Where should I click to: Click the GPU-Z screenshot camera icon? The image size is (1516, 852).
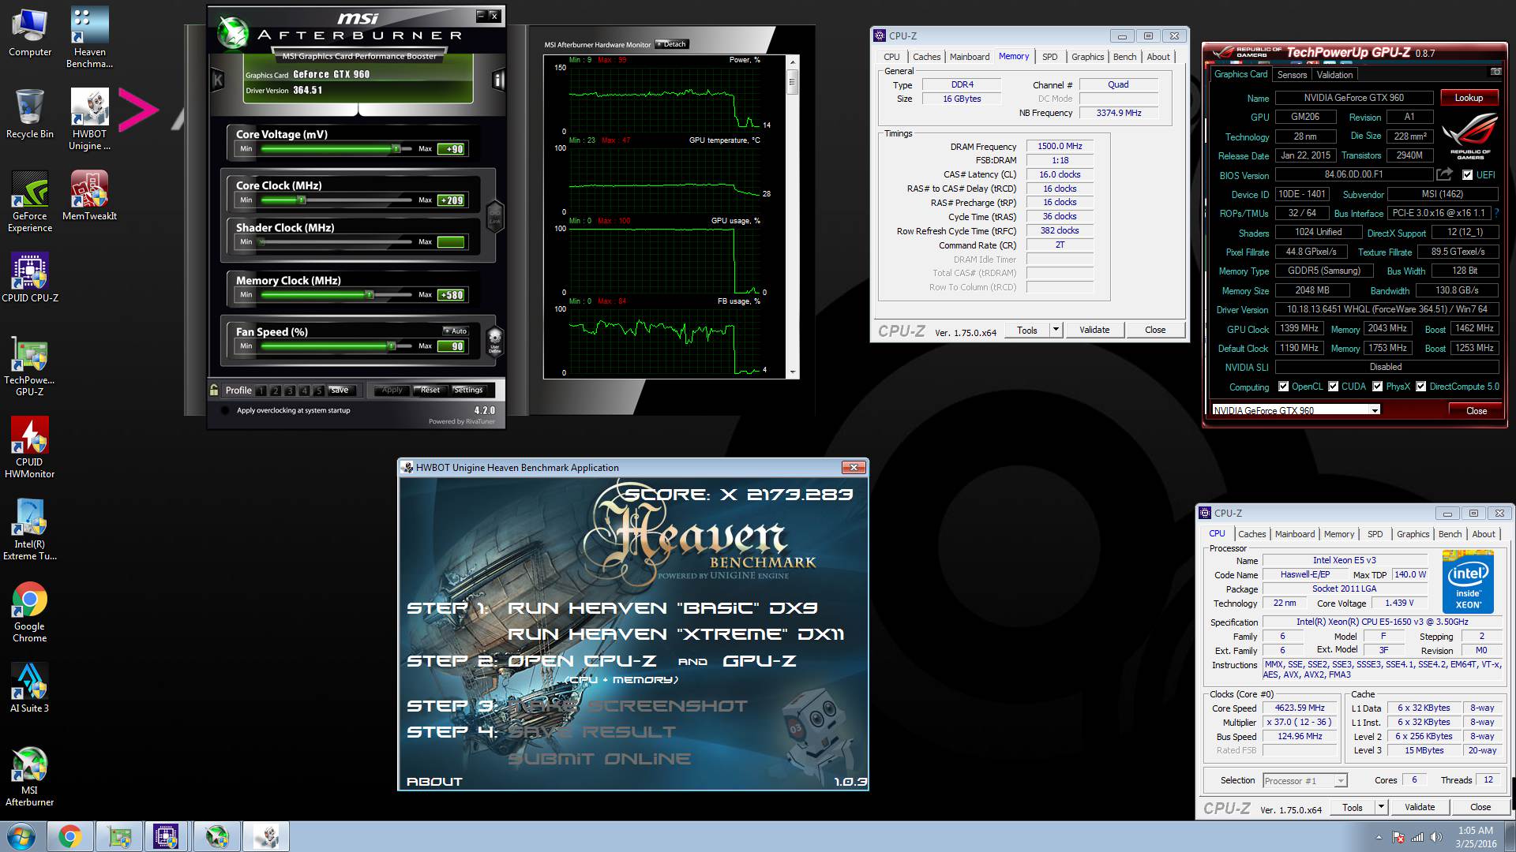click(1495, 72)
